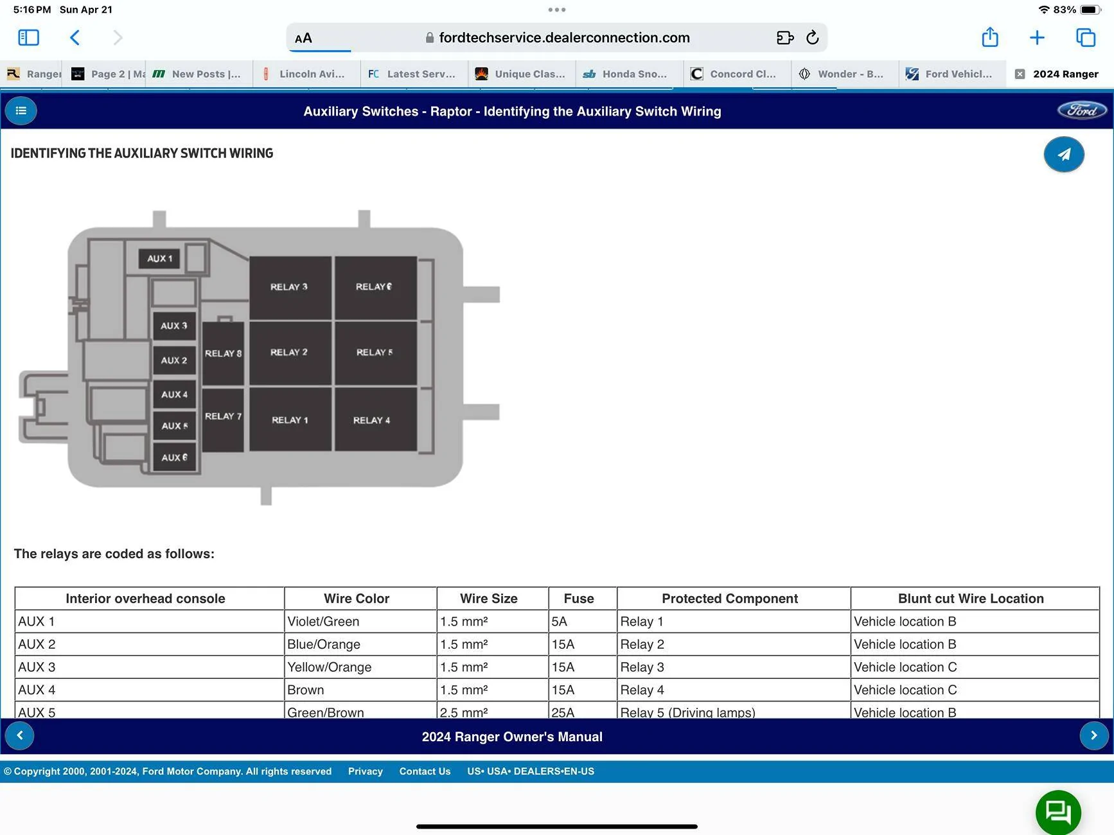Screen dimensions: 1114x835
Task: Open the Honda Sno bookmark tab
Action: (628, 74)
